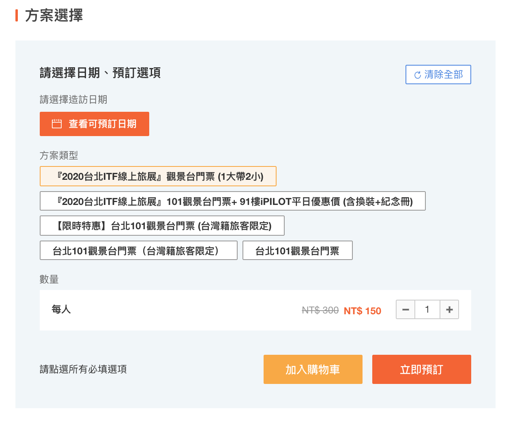Open 查看可預訂日期 date picker button
The image size is (515, 422).
[94, 124]
